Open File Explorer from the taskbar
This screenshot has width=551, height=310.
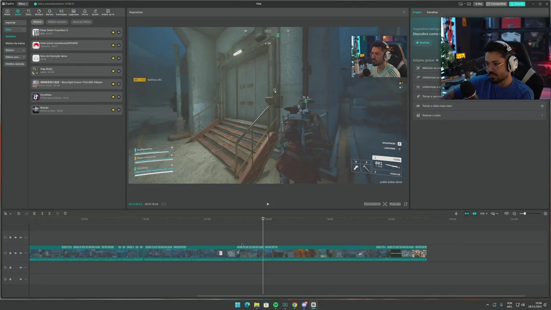257,305
